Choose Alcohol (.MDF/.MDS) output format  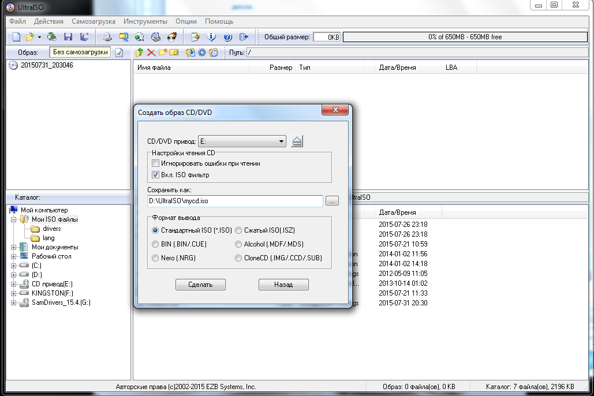(238, 244)
